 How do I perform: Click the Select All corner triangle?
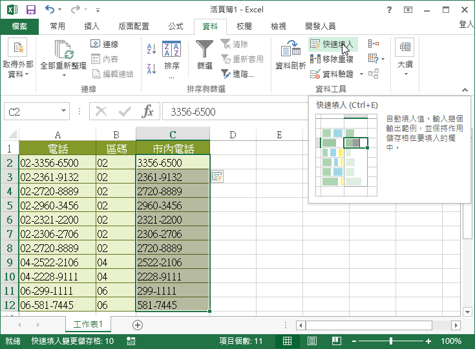(12, 134)
